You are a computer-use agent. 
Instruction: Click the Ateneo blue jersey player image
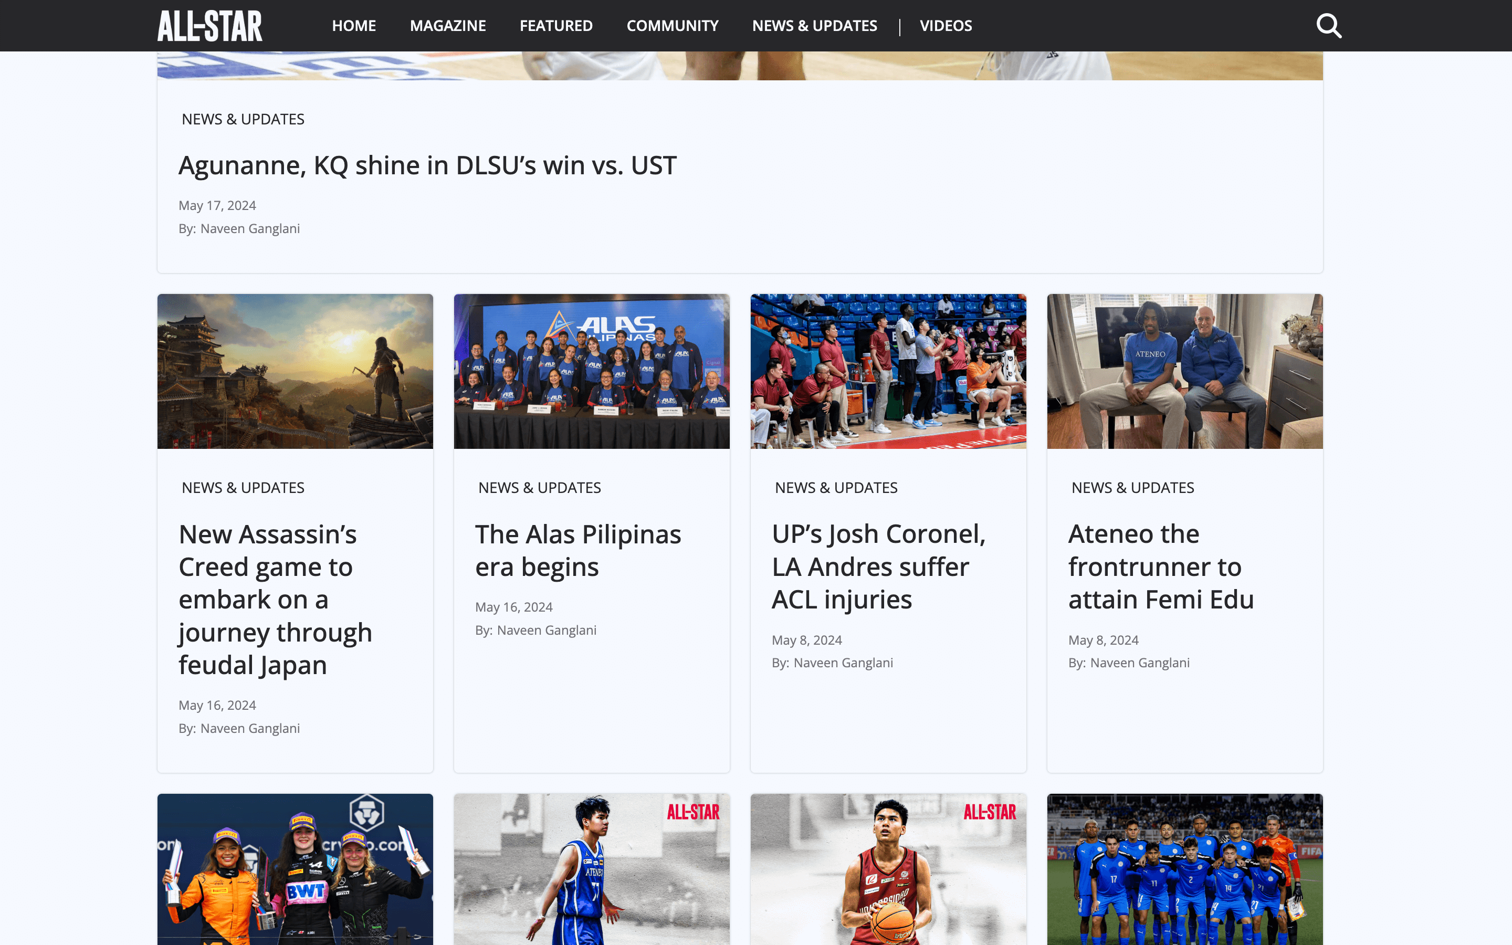592,869
